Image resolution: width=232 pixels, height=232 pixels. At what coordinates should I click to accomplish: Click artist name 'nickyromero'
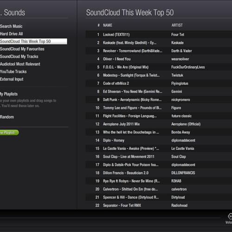180,100
